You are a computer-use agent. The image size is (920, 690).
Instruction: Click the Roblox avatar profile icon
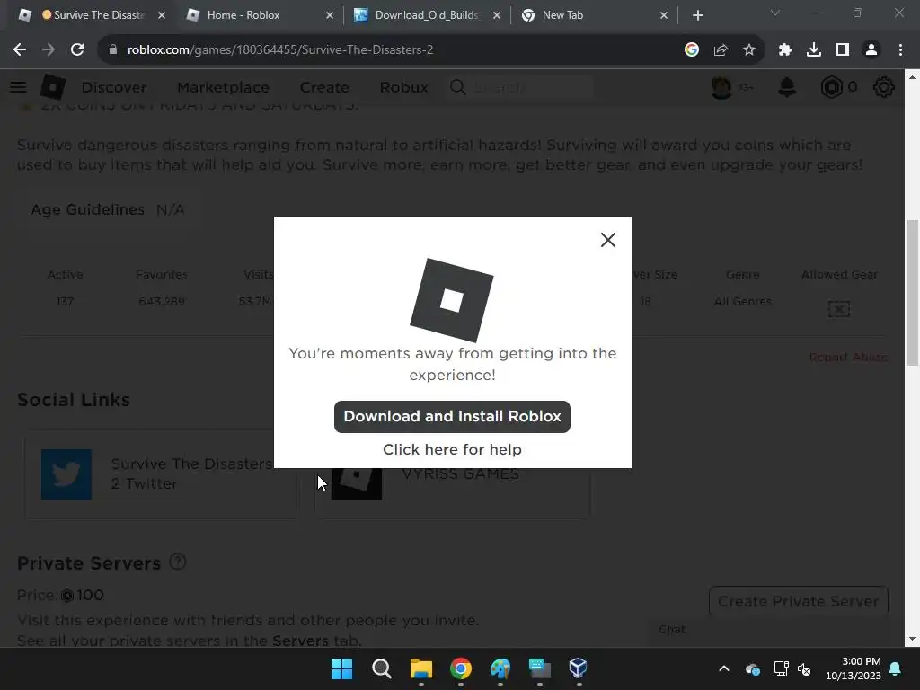pos(721,87)
